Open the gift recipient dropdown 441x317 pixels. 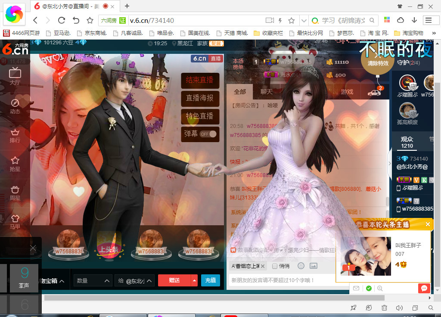(x=135, y=280)
